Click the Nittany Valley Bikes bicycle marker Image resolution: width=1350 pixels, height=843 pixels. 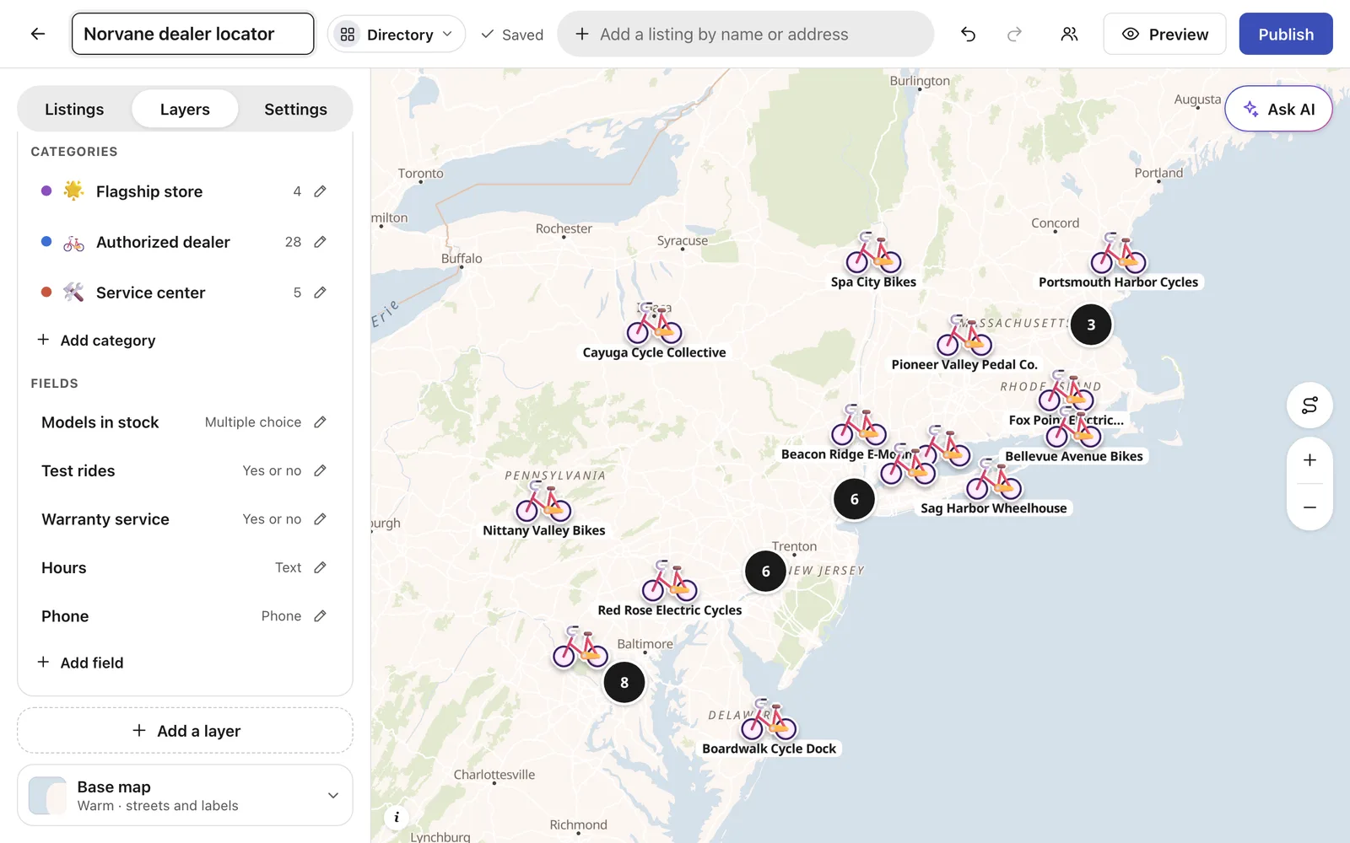pos(543,501)
